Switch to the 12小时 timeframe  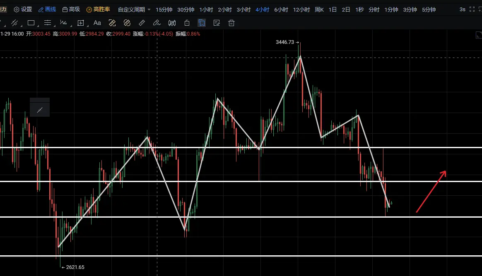tap(301, 10)
